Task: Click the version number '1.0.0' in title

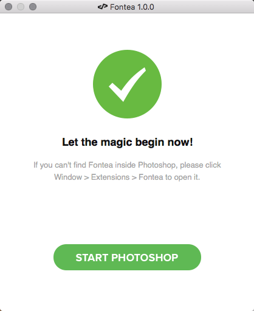Action: (x=146, y=7)
